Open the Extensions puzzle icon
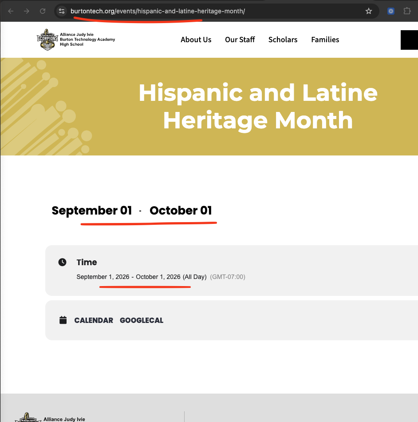This screenshot has height=422, width=418. click(407, 11)
